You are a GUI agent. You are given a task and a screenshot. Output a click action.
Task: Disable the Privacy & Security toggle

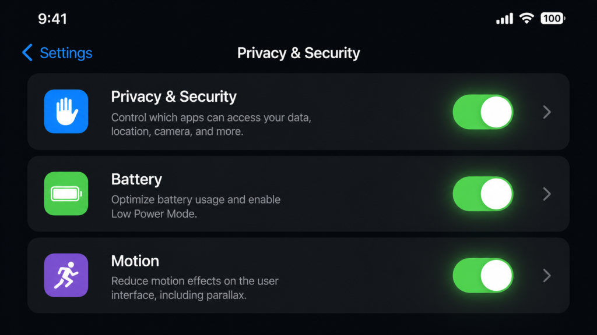click(483, 112)
